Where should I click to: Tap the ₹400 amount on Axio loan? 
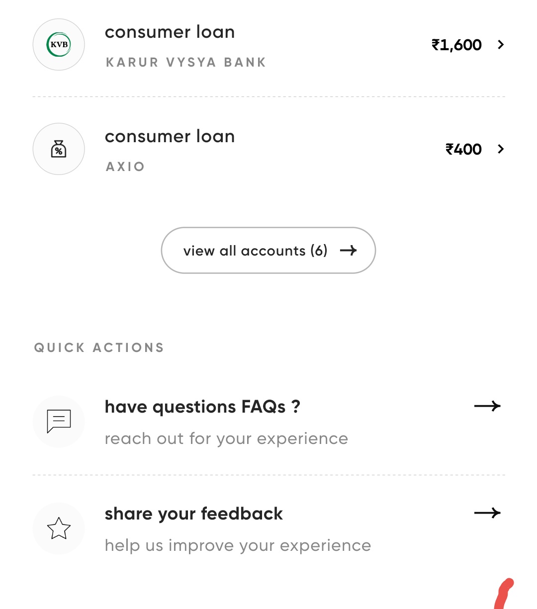(x=463, y=150)
